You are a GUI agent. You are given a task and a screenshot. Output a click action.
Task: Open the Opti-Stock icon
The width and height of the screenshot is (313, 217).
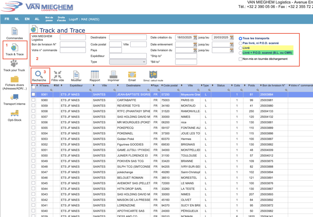[14, 113]
